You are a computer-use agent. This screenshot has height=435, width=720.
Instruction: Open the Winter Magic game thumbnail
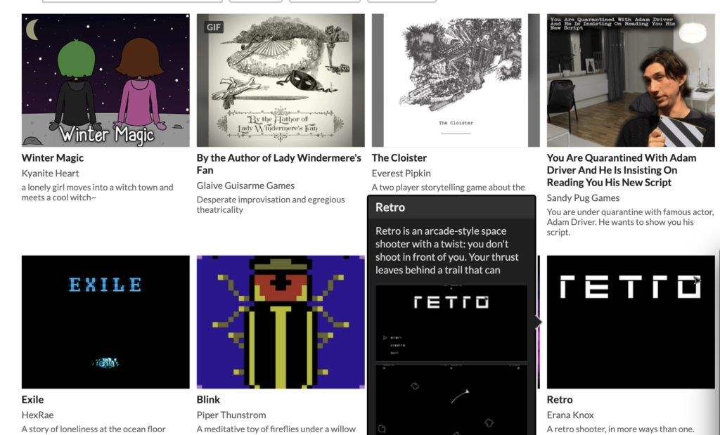[x=105, y=80]
